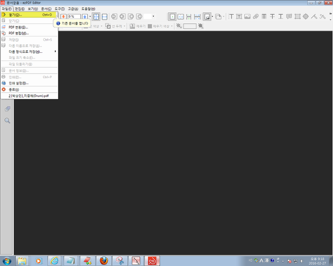The width and height of the screenshot is (333, 266).
Task: Choose 인쇄 설정 print setup entry
Action: tap(29, 83)
